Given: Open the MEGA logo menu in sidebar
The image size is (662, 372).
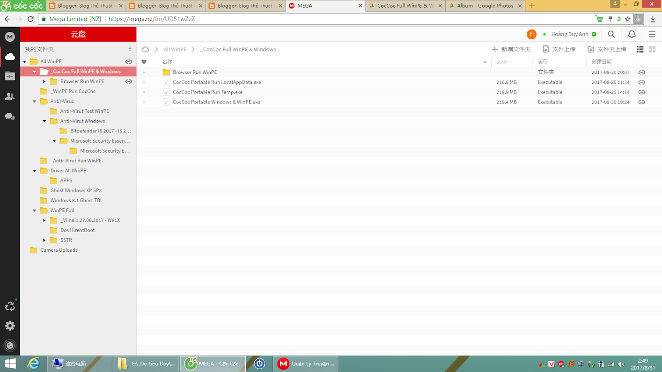Looking at the screenshot, I should click(x=10, y=36).
